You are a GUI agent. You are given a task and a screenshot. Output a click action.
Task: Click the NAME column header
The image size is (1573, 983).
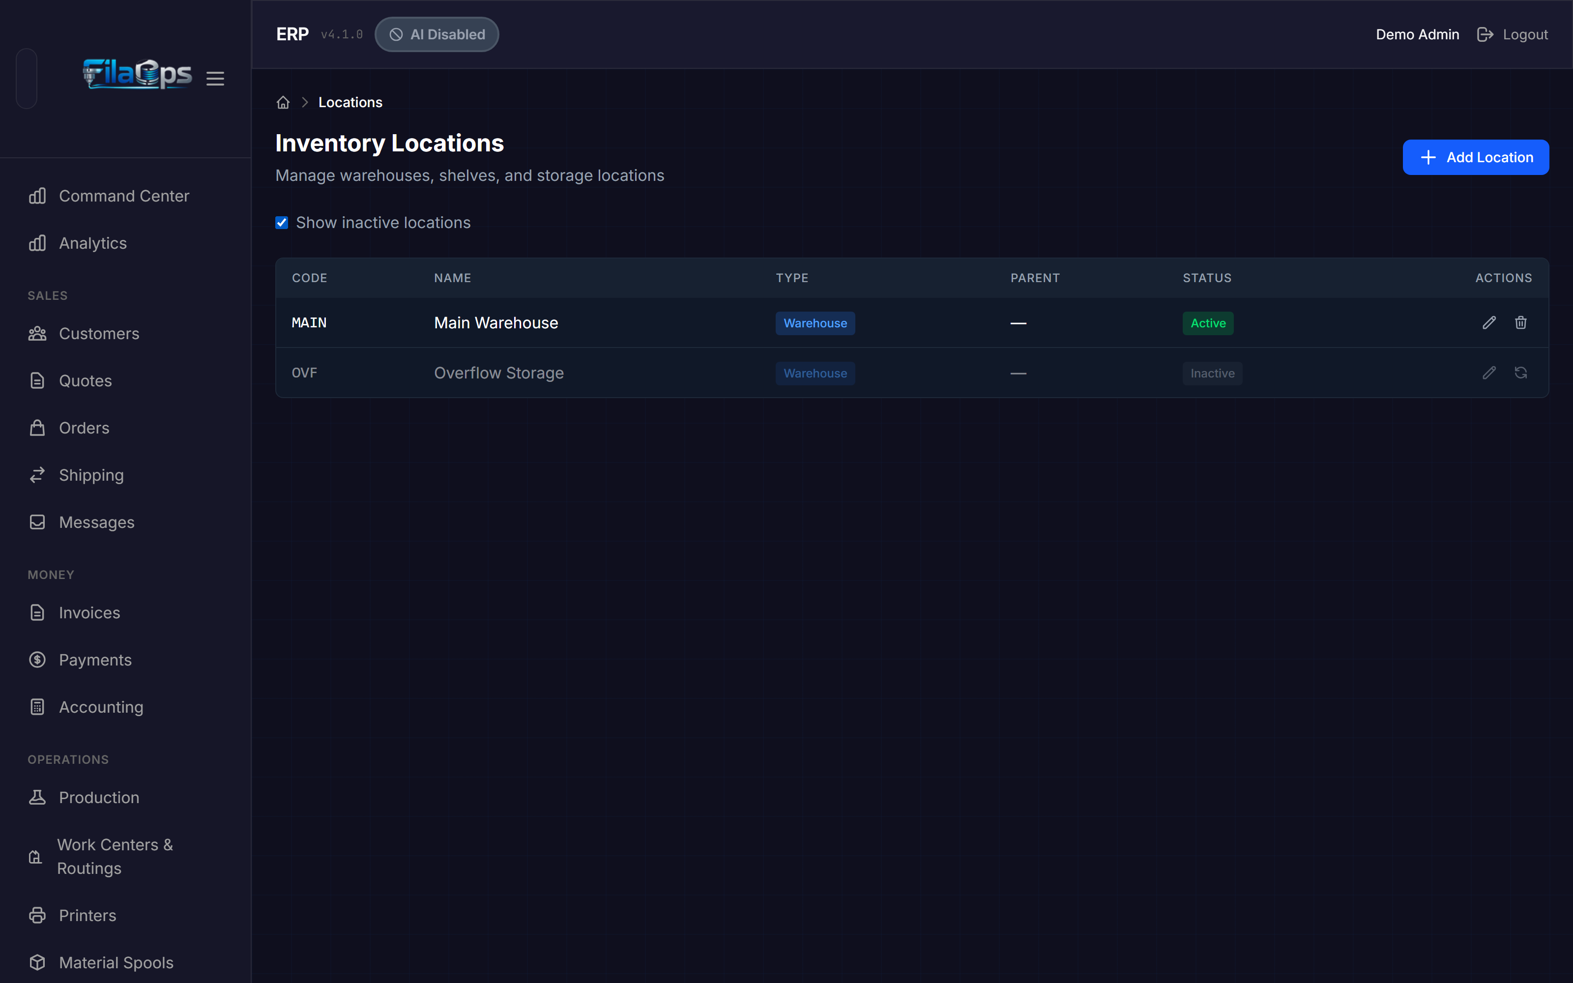pyautogui.click(x=452, y=278)
